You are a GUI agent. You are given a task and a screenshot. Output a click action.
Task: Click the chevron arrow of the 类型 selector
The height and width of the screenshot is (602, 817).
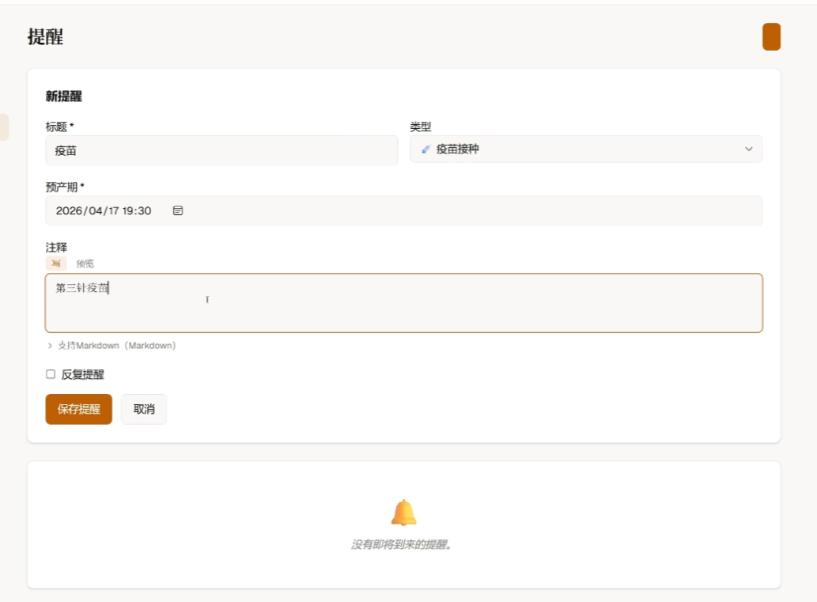748,149
